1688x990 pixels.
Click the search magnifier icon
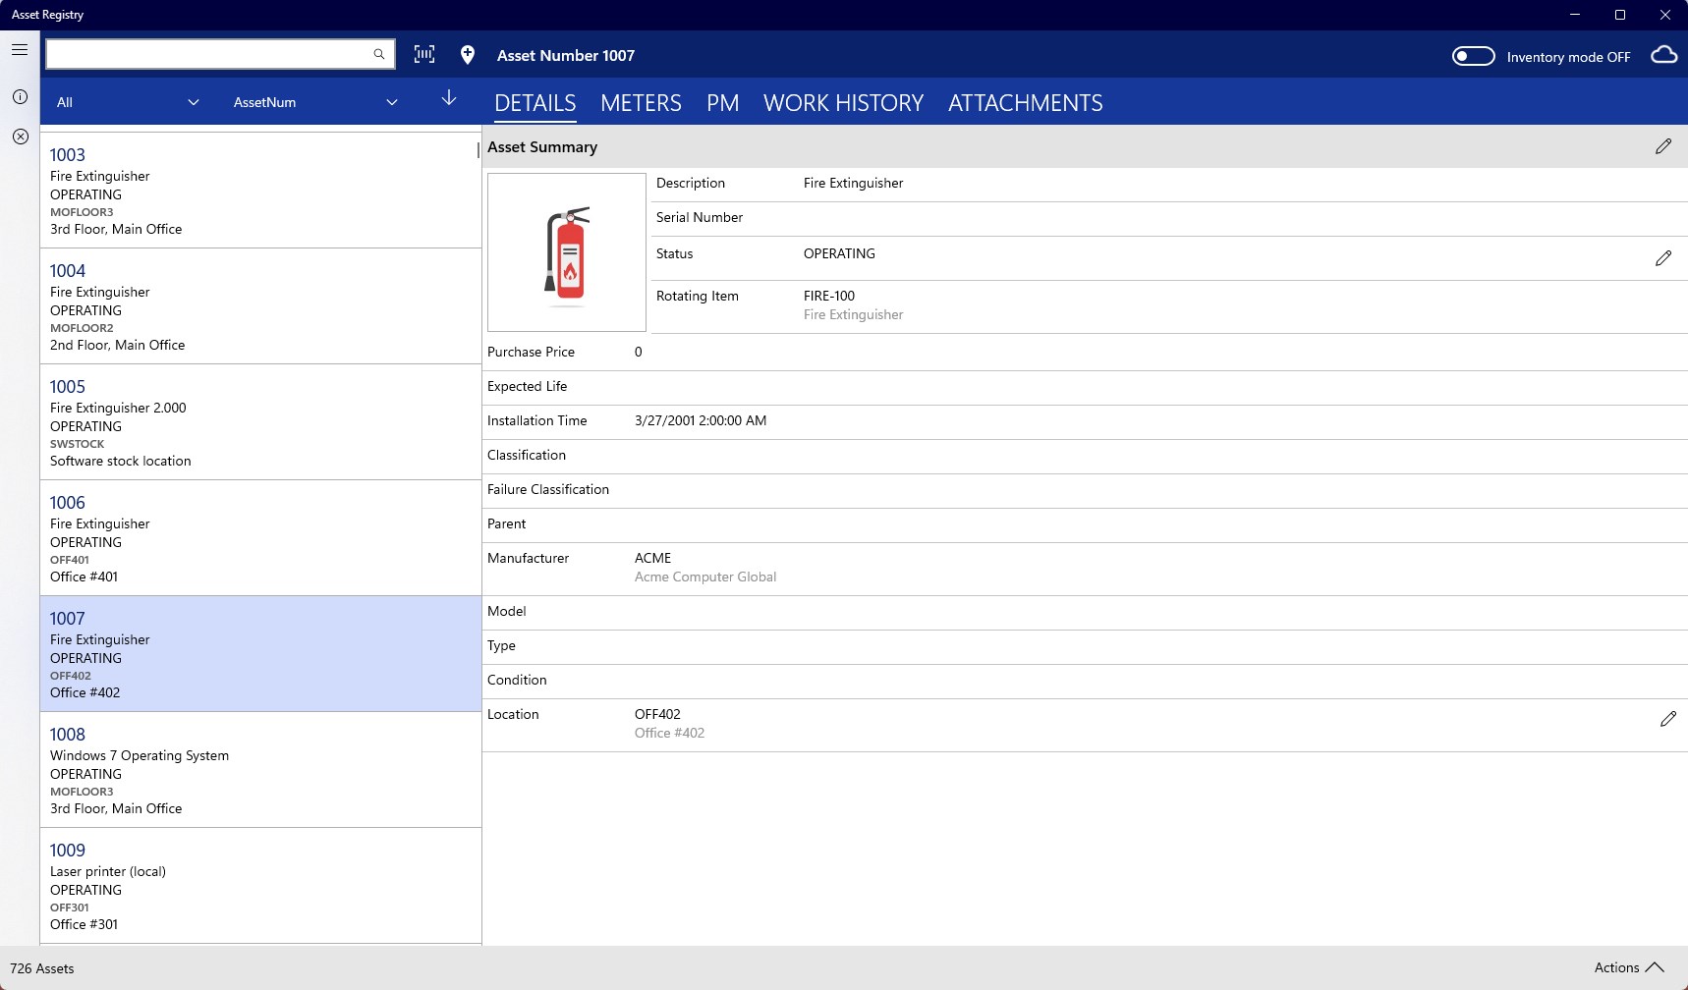(x=379, y=54)
